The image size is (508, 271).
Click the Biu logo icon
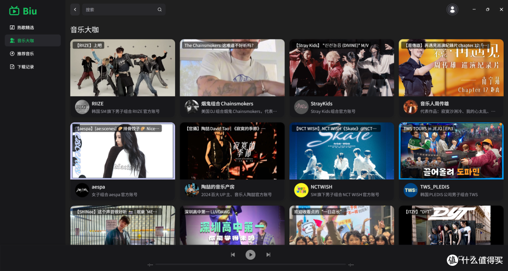tap(14, 11)
